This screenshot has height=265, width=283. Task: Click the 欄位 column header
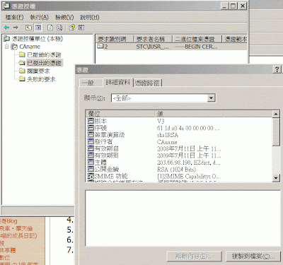click(x=120, y=114)
